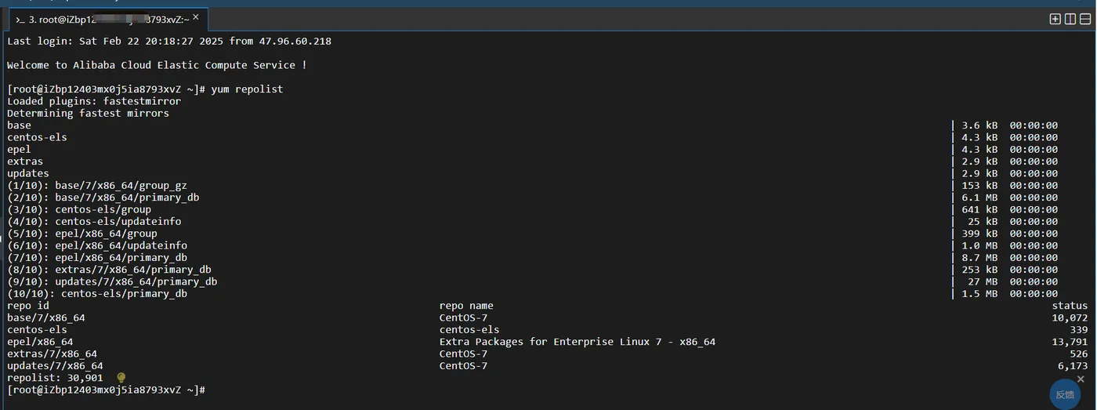Click the terminal prompt icon on the tab
This screenshot has height=410, width=1097.
(20, 19)
